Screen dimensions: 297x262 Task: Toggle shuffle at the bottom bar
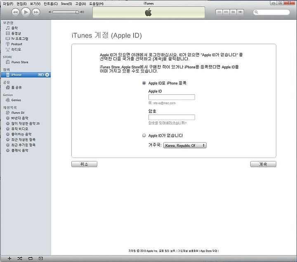click(x=20, y=258)
